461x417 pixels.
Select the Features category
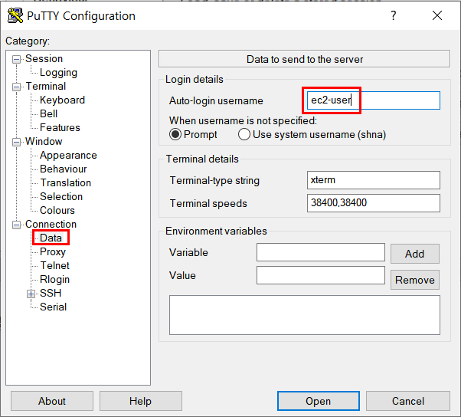click(60, 127)
